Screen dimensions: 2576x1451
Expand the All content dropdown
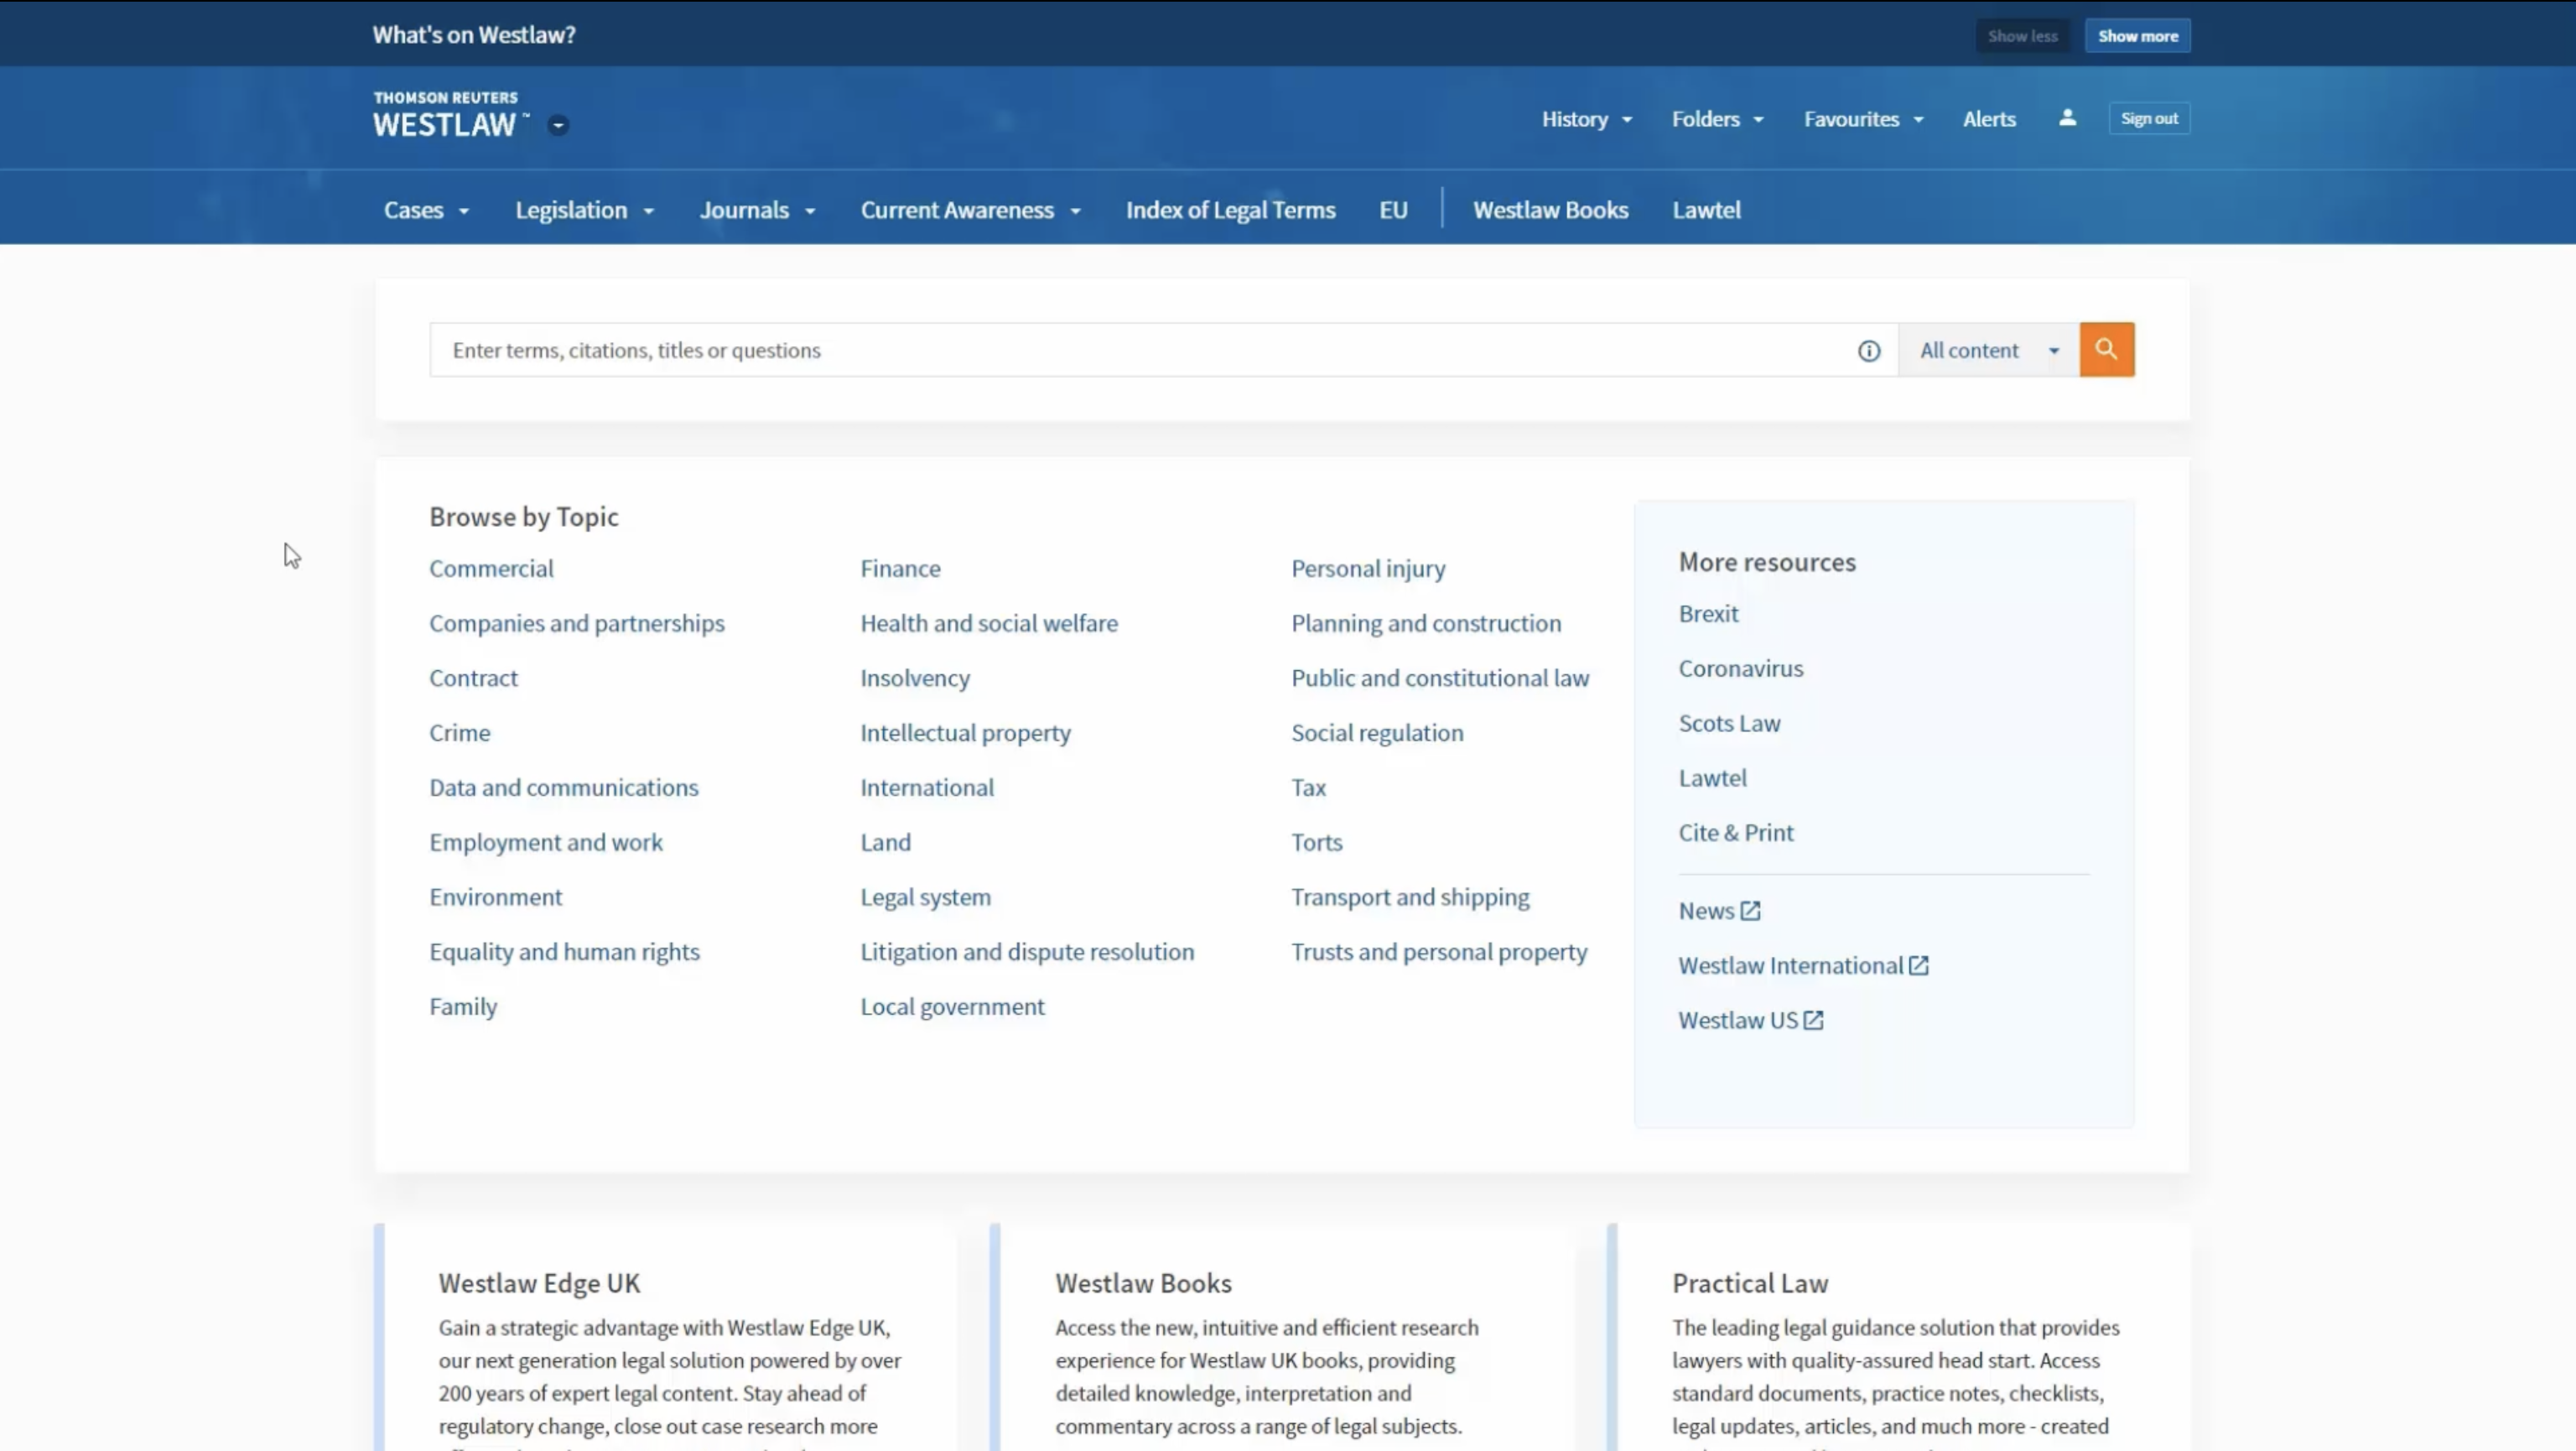click(x=1988, y=350)
